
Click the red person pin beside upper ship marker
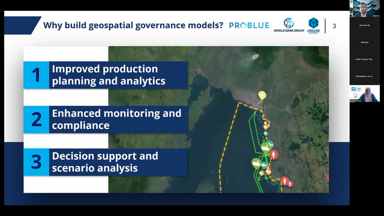(274, 155)
